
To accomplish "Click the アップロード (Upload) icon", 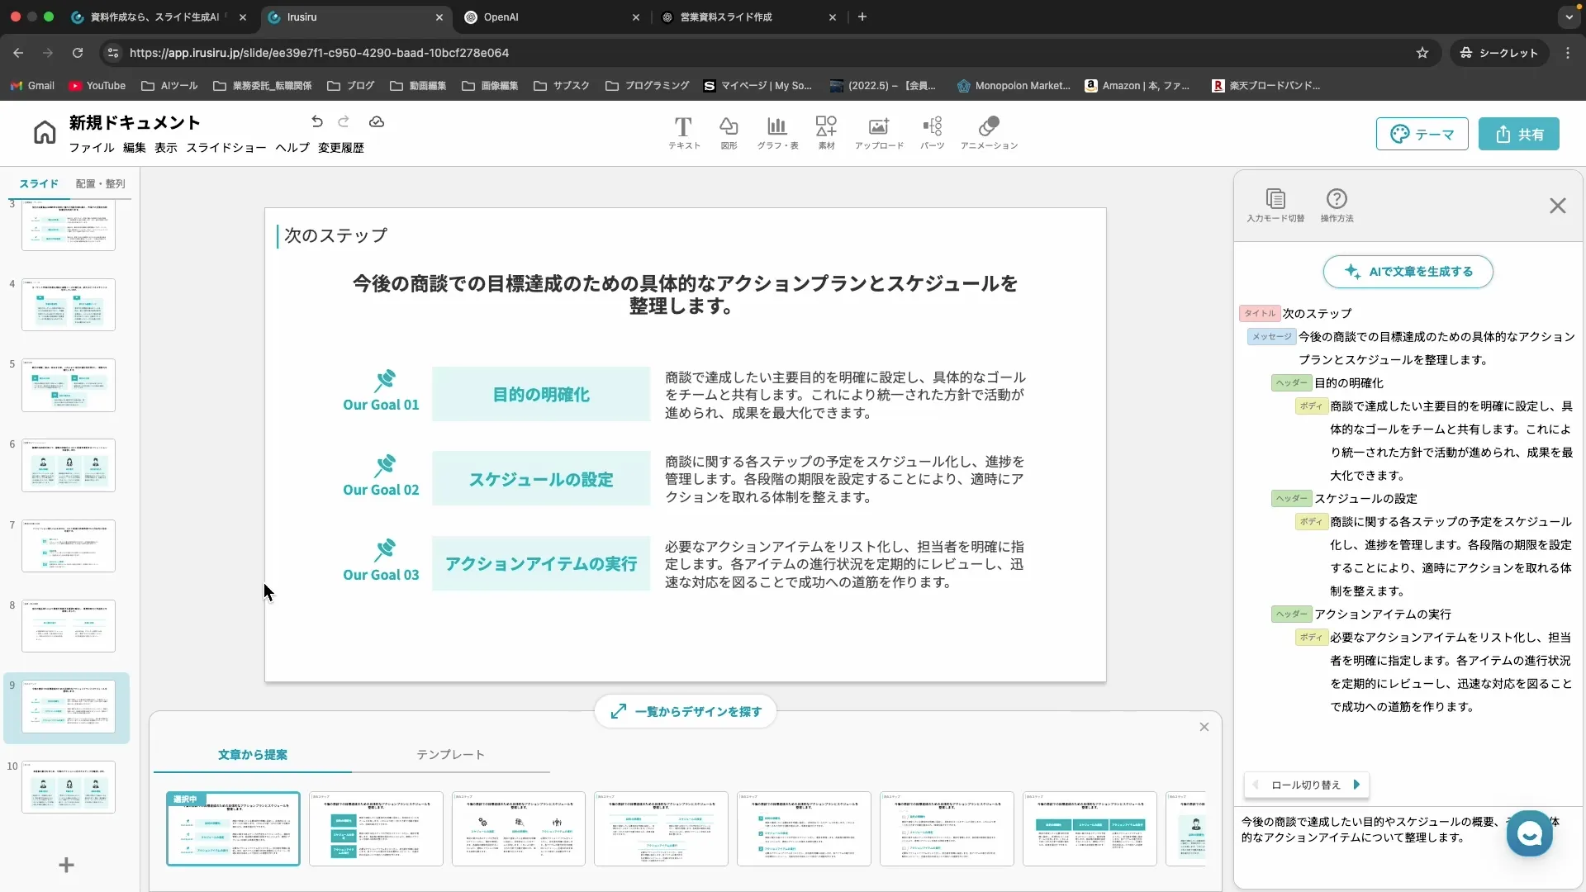I will point(878,132).
